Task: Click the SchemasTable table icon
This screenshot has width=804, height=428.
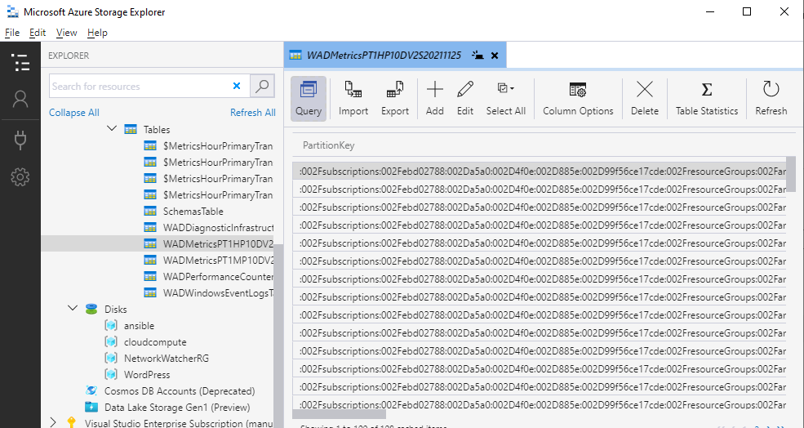Action: 149,211
